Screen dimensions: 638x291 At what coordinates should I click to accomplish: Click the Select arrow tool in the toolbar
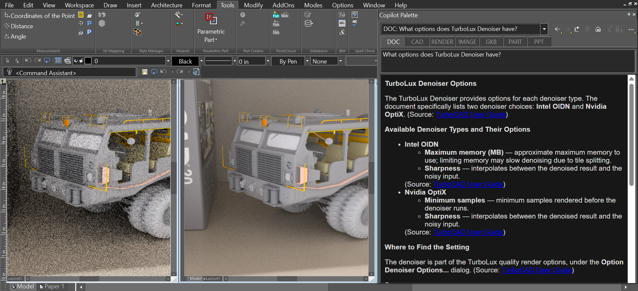tap(8, 61)
